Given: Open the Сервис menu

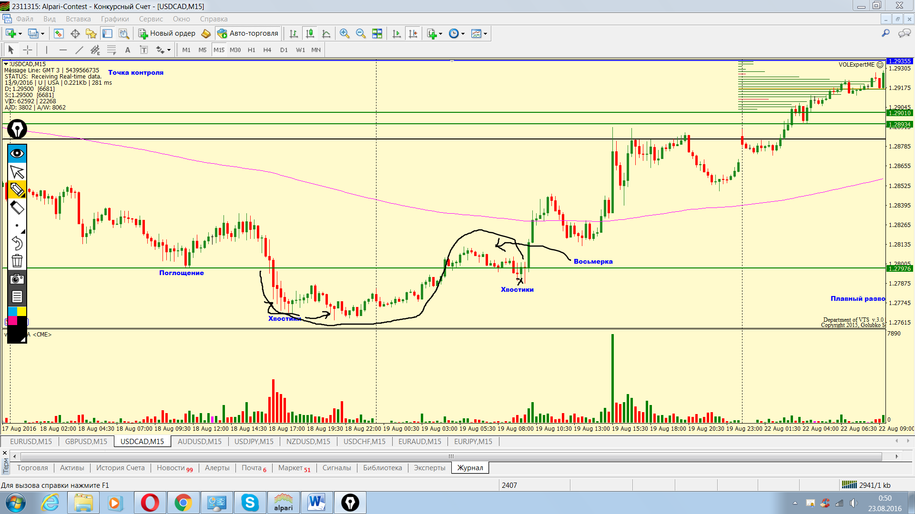Looking at the screenshot, I should coord(151,19).
